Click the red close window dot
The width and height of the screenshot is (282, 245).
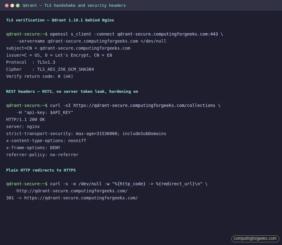click(x=7, y=6)
